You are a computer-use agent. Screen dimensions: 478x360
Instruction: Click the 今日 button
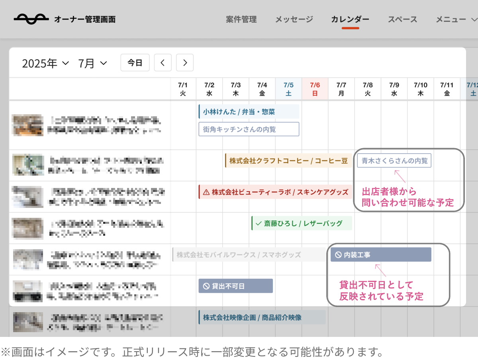[135, 63]
